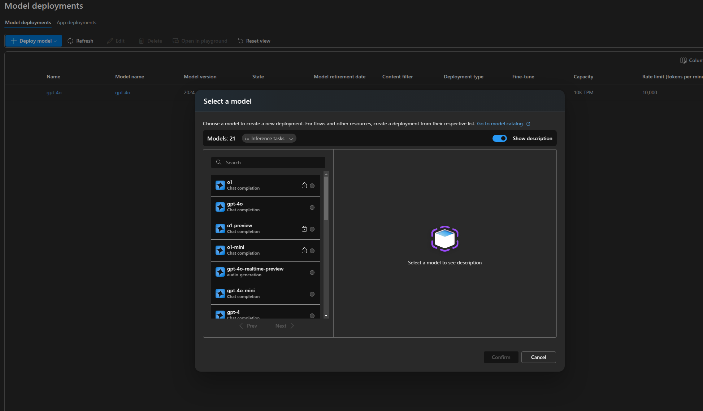Click scrollbar up arrow in model list
The width and height of the screenshot is (703, 411).
point(326,174)
